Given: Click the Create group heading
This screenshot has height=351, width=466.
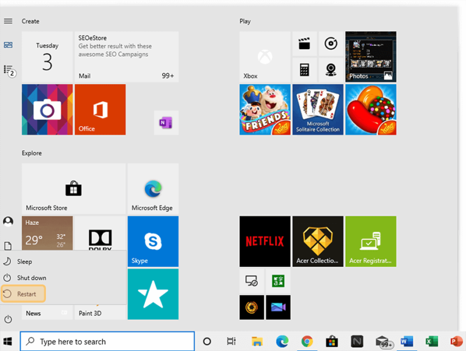Looking at the screenshot, I should (30, 21).
